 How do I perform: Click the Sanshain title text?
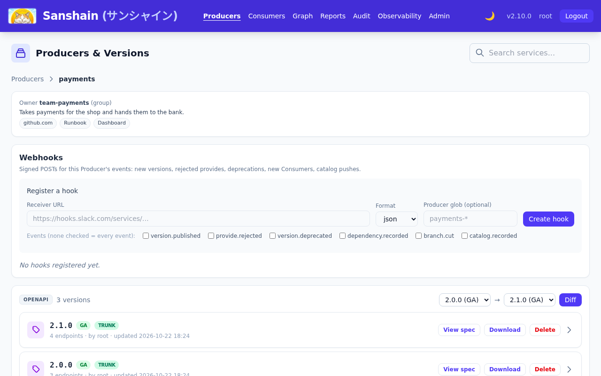coord(110,16)
